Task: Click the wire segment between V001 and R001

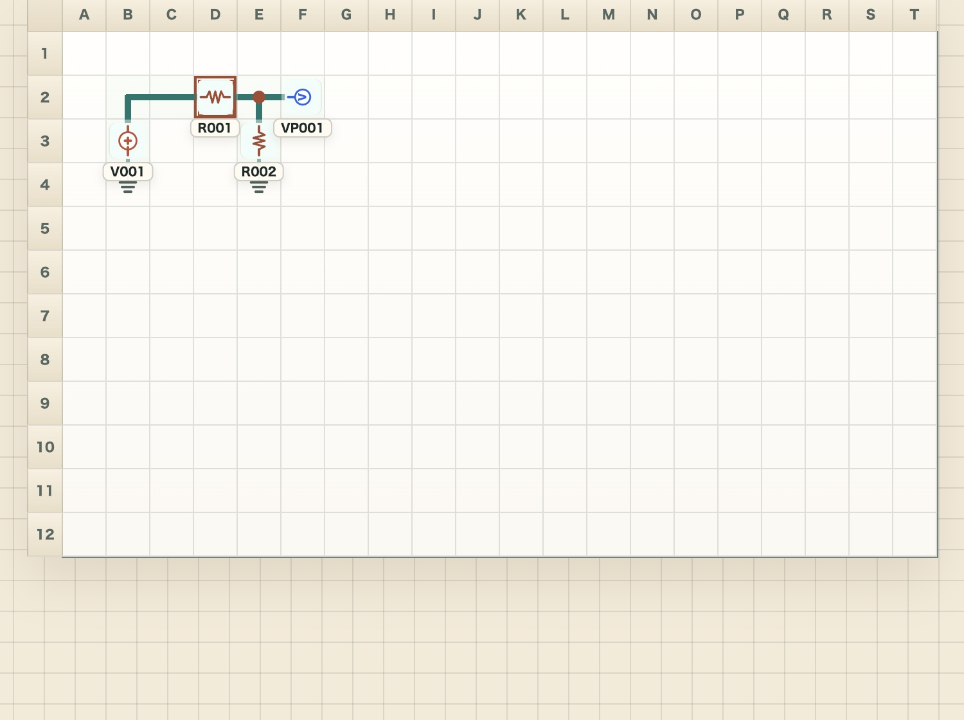Action: [x=161, y=97]
